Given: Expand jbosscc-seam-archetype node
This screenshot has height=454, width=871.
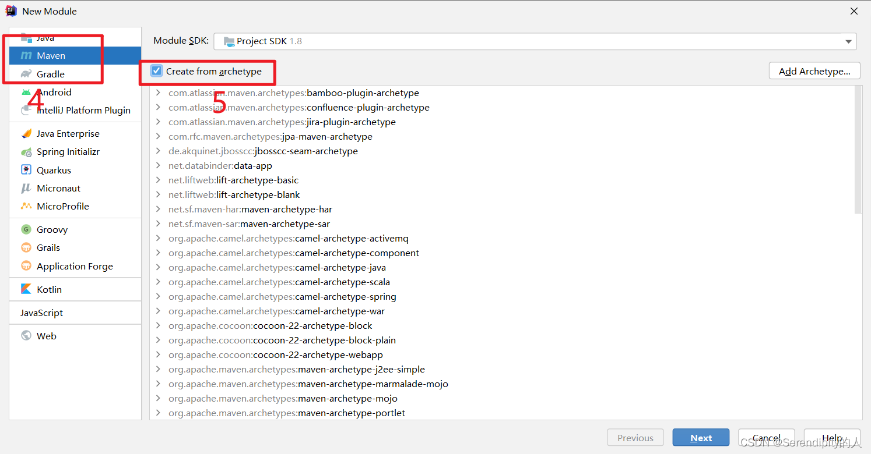Looking at the screenshot, I should coord(158,151).
